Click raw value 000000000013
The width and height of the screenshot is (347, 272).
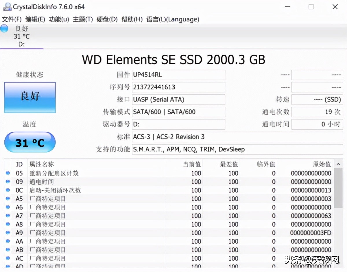pyautogui.click(x=311, y=190)
